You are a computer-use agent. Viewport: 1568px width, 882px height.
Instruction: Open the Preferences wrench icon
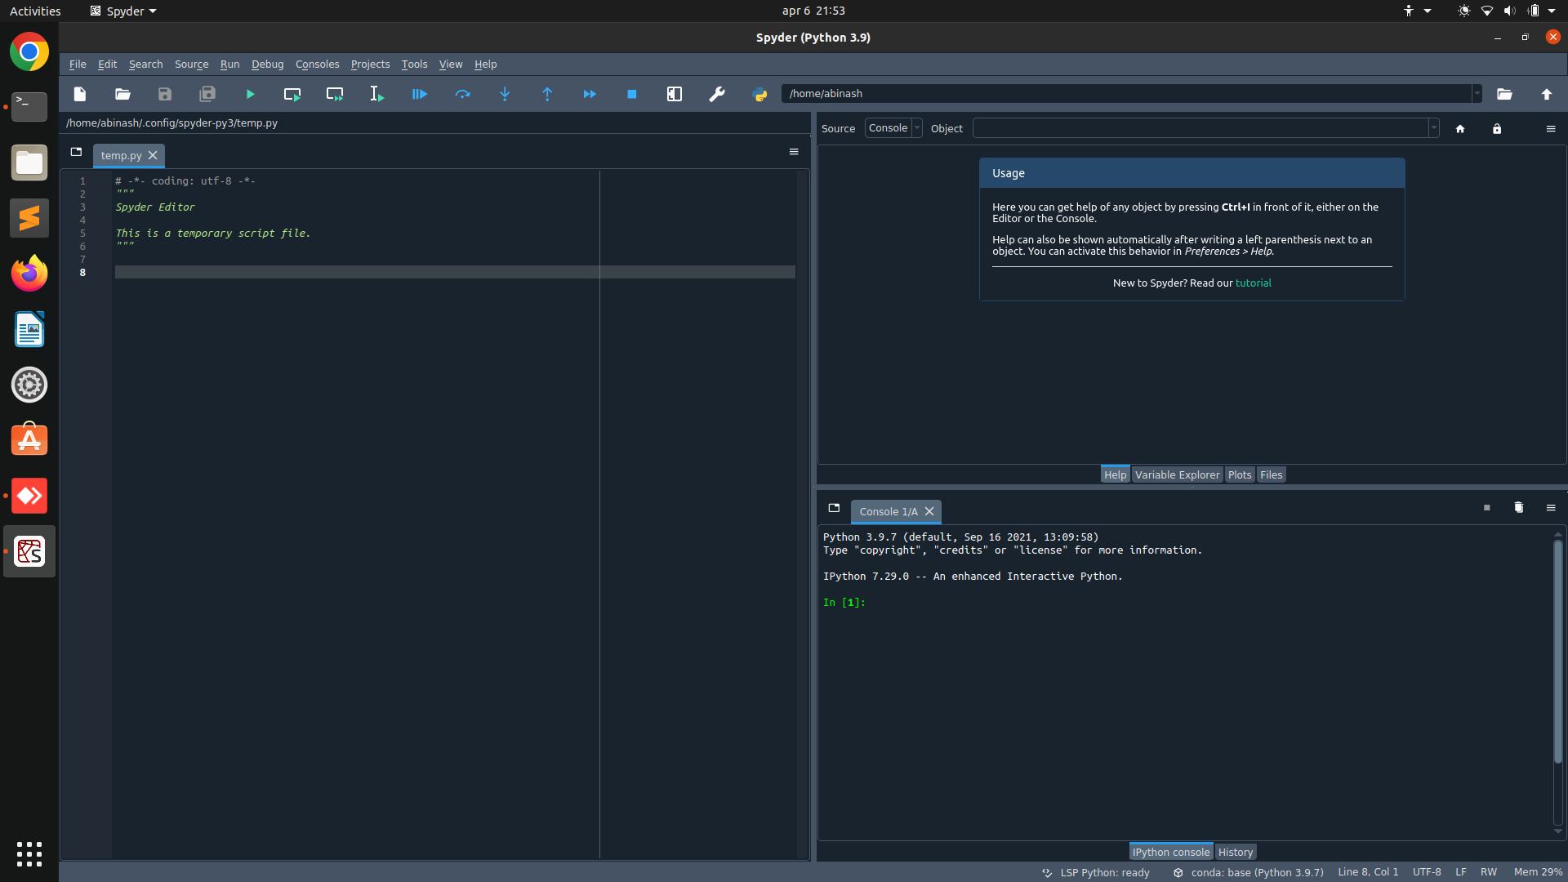(717, 94)
